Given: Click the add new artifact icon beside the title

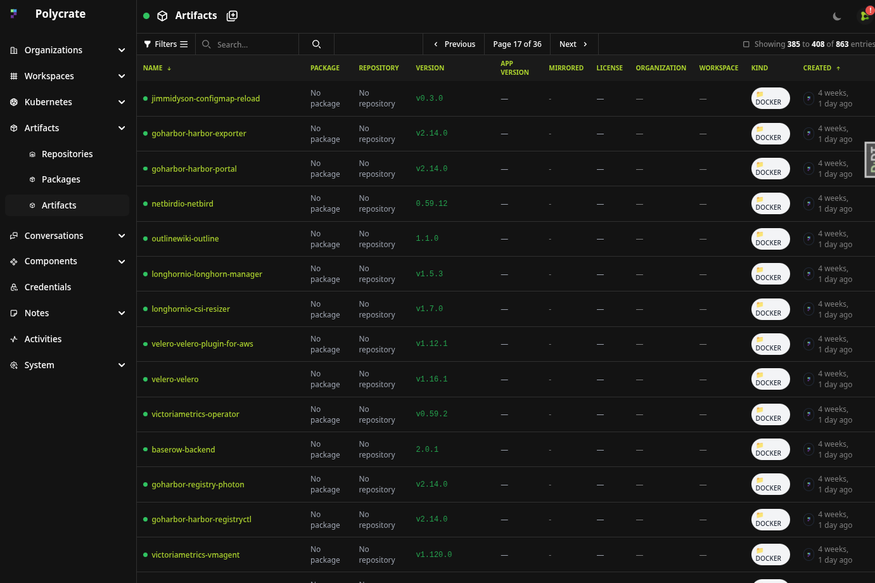Looking at the screenshot, I should pos(232,16).
